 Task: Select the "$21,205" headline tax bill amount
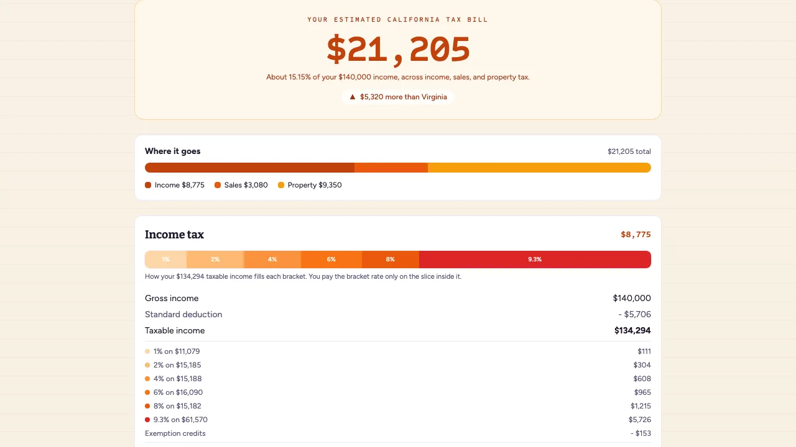coord(398,49)
